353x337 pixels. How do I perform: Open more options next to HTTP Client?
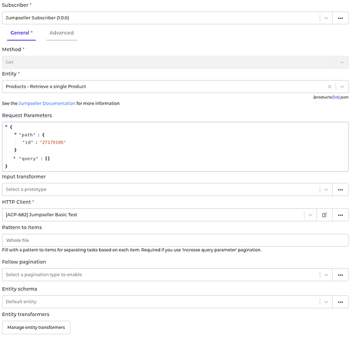tap(340, 215)
